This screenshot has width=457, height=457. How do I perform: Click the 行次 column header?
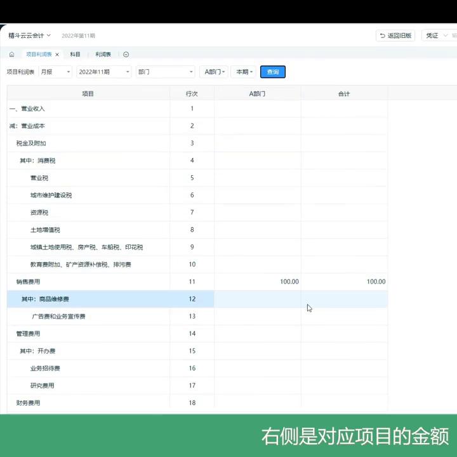[x=192, y=93]
